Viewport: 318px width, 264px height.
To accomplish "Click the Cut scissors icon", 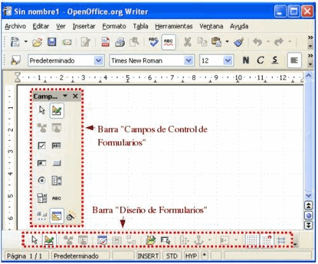I will 188,42.
